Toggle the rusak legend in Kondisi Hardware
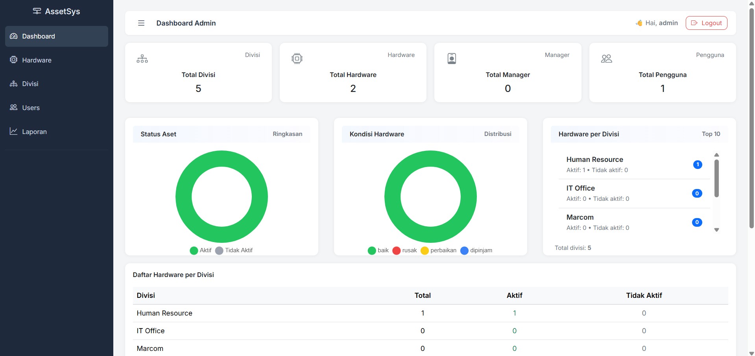Image resolution: width=755 pixels, height=356 pixels. click(404, 250)
